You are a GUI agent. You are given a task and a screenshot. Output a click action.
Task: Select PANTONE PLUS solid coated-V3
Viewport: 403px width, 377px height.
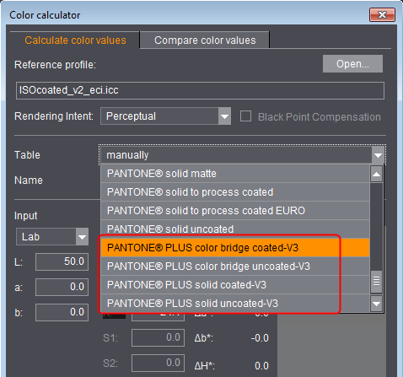click(235, 285)
